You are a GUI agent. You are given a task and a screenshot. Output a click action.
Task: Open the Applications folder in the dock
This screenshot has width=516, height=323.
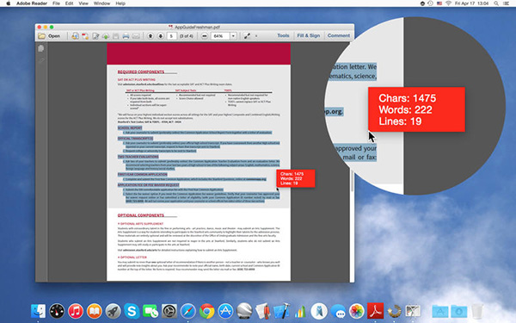coord(440,311)
